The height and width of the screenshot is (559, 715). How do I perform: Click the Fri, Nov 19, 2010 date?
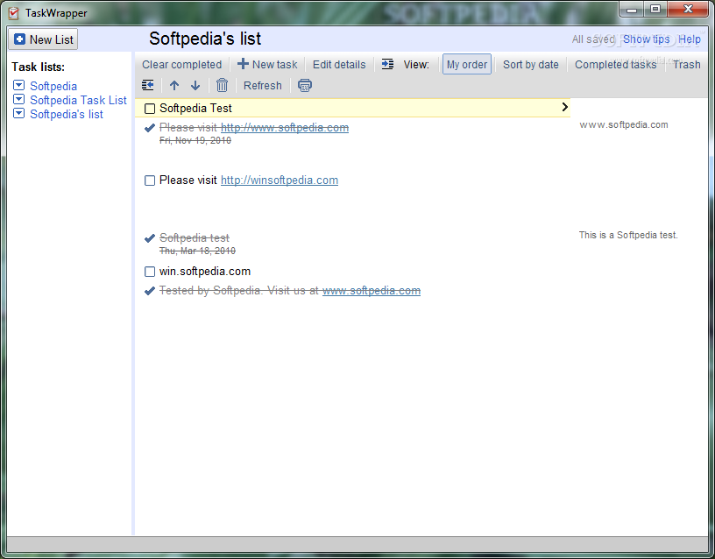pos(195,140)
